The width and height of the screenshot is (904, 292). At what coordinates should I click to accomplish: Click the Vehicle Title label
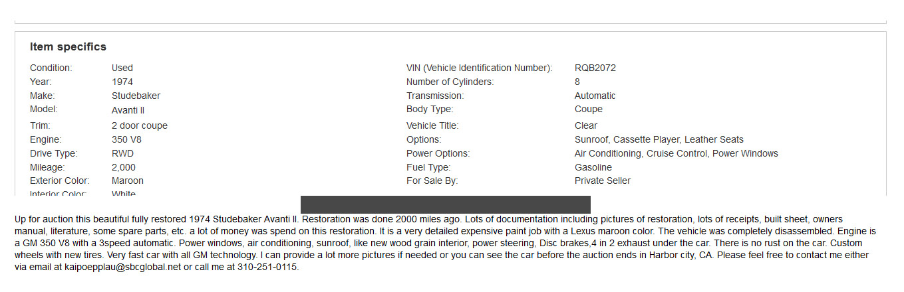pyautogui.click(x=432, y=125)
